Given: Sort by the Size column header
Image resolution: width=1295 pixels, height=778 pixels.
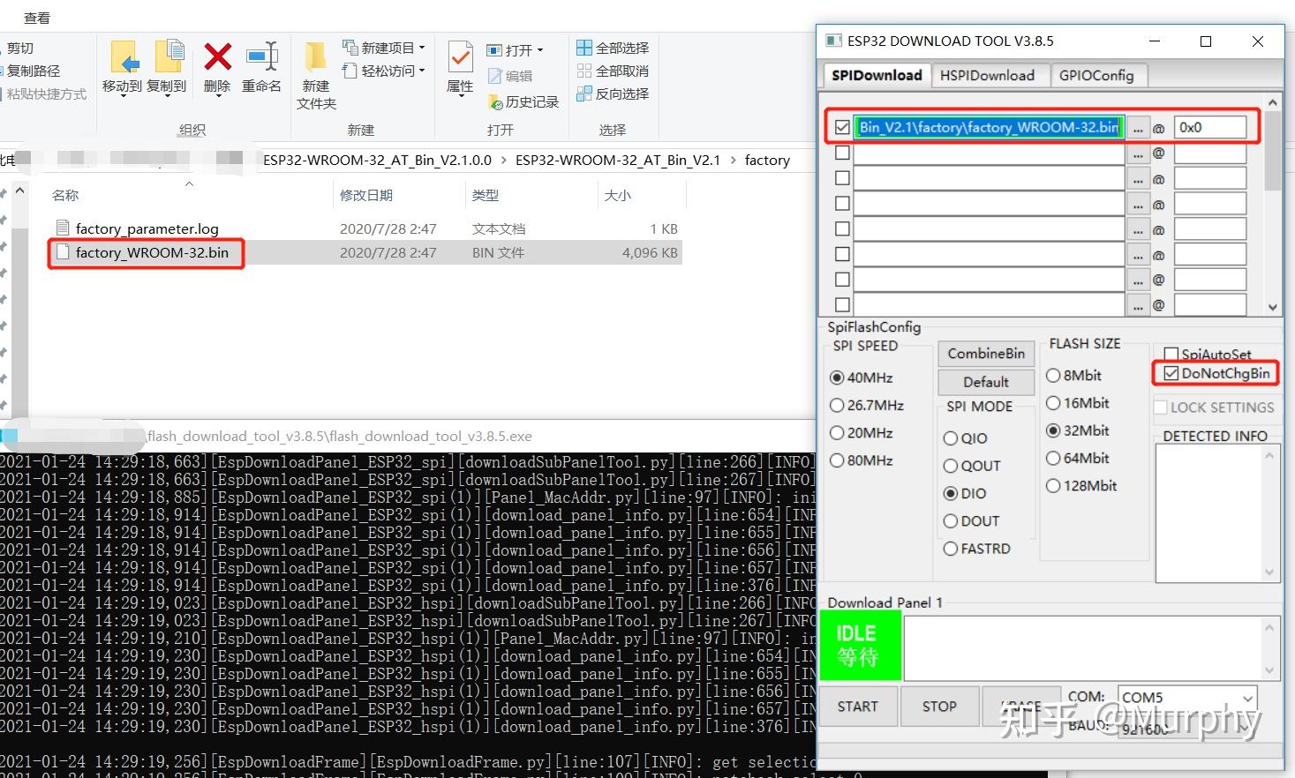Looking at the screenshot, I should 618,195.
